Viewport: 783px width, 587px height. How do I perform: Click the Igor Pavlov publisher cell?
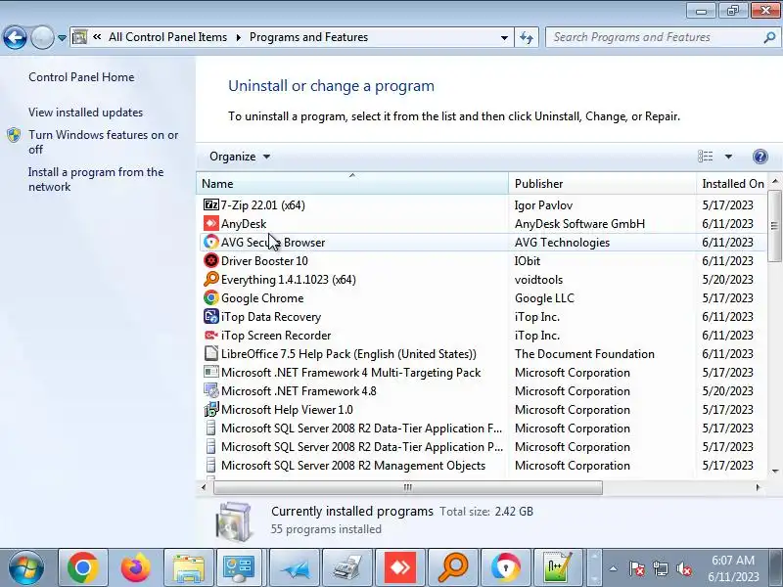coord(543,205)
